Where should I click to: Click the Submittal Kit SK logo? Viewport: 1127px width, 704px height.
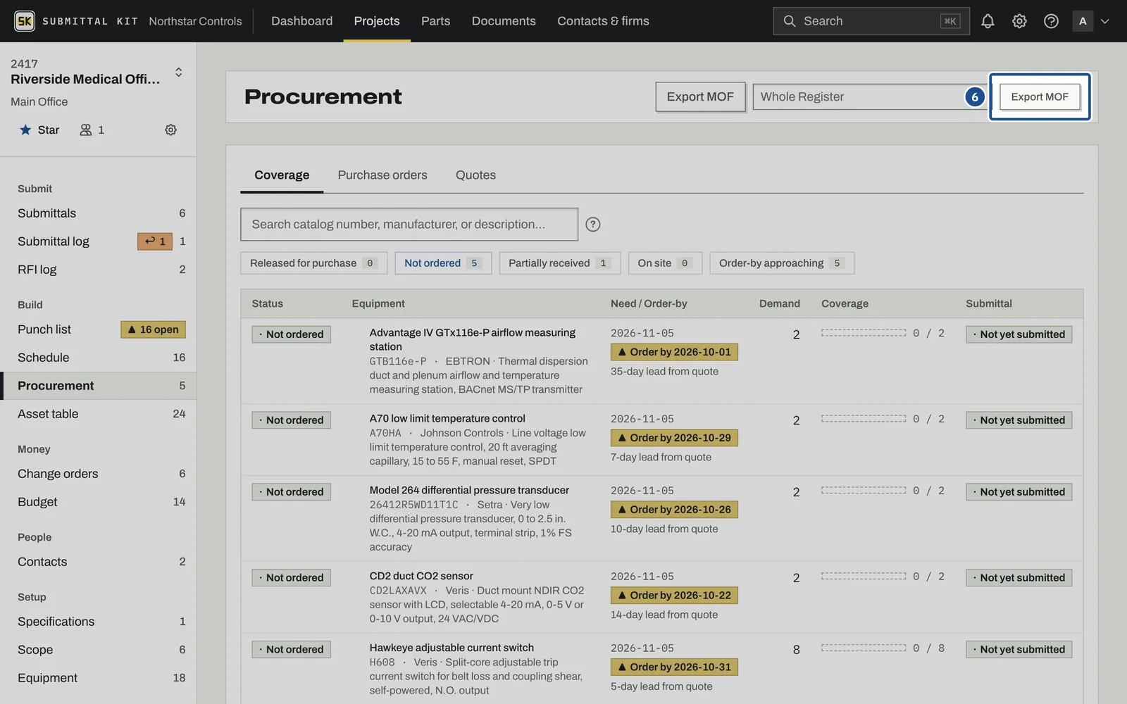tap(25, 21)
